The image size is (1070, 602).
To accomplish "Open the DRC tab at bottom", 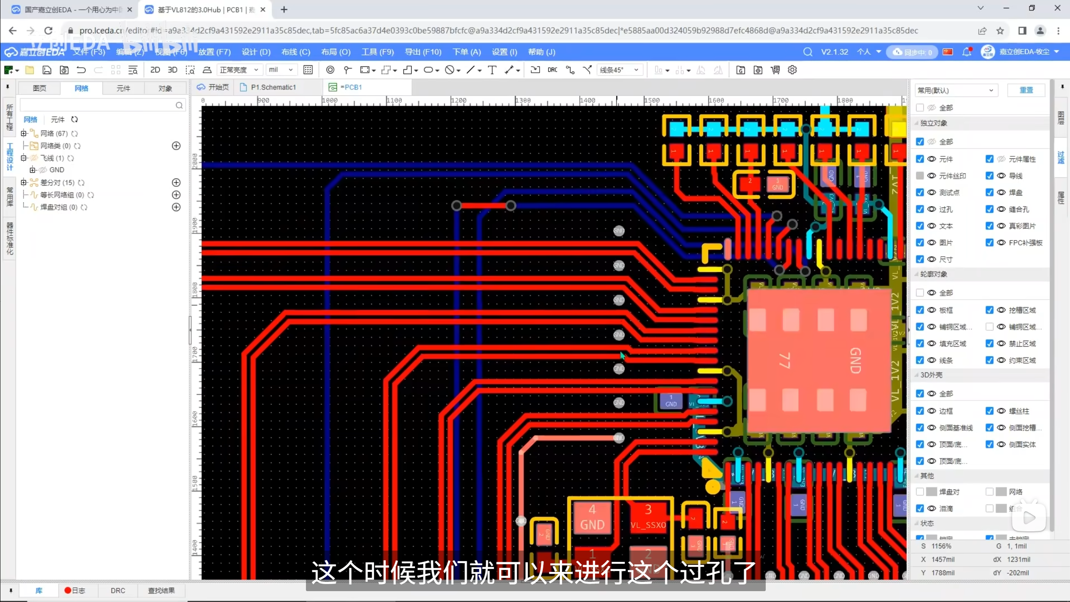I will [x=117, y=590].
